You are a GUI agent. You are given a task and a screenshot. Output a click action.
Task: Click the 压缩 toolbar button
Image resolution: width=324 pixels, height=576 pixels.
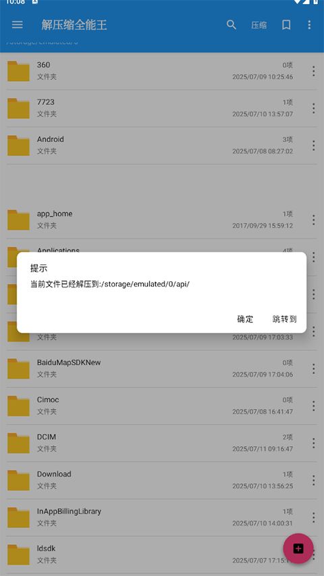(259, 25)
